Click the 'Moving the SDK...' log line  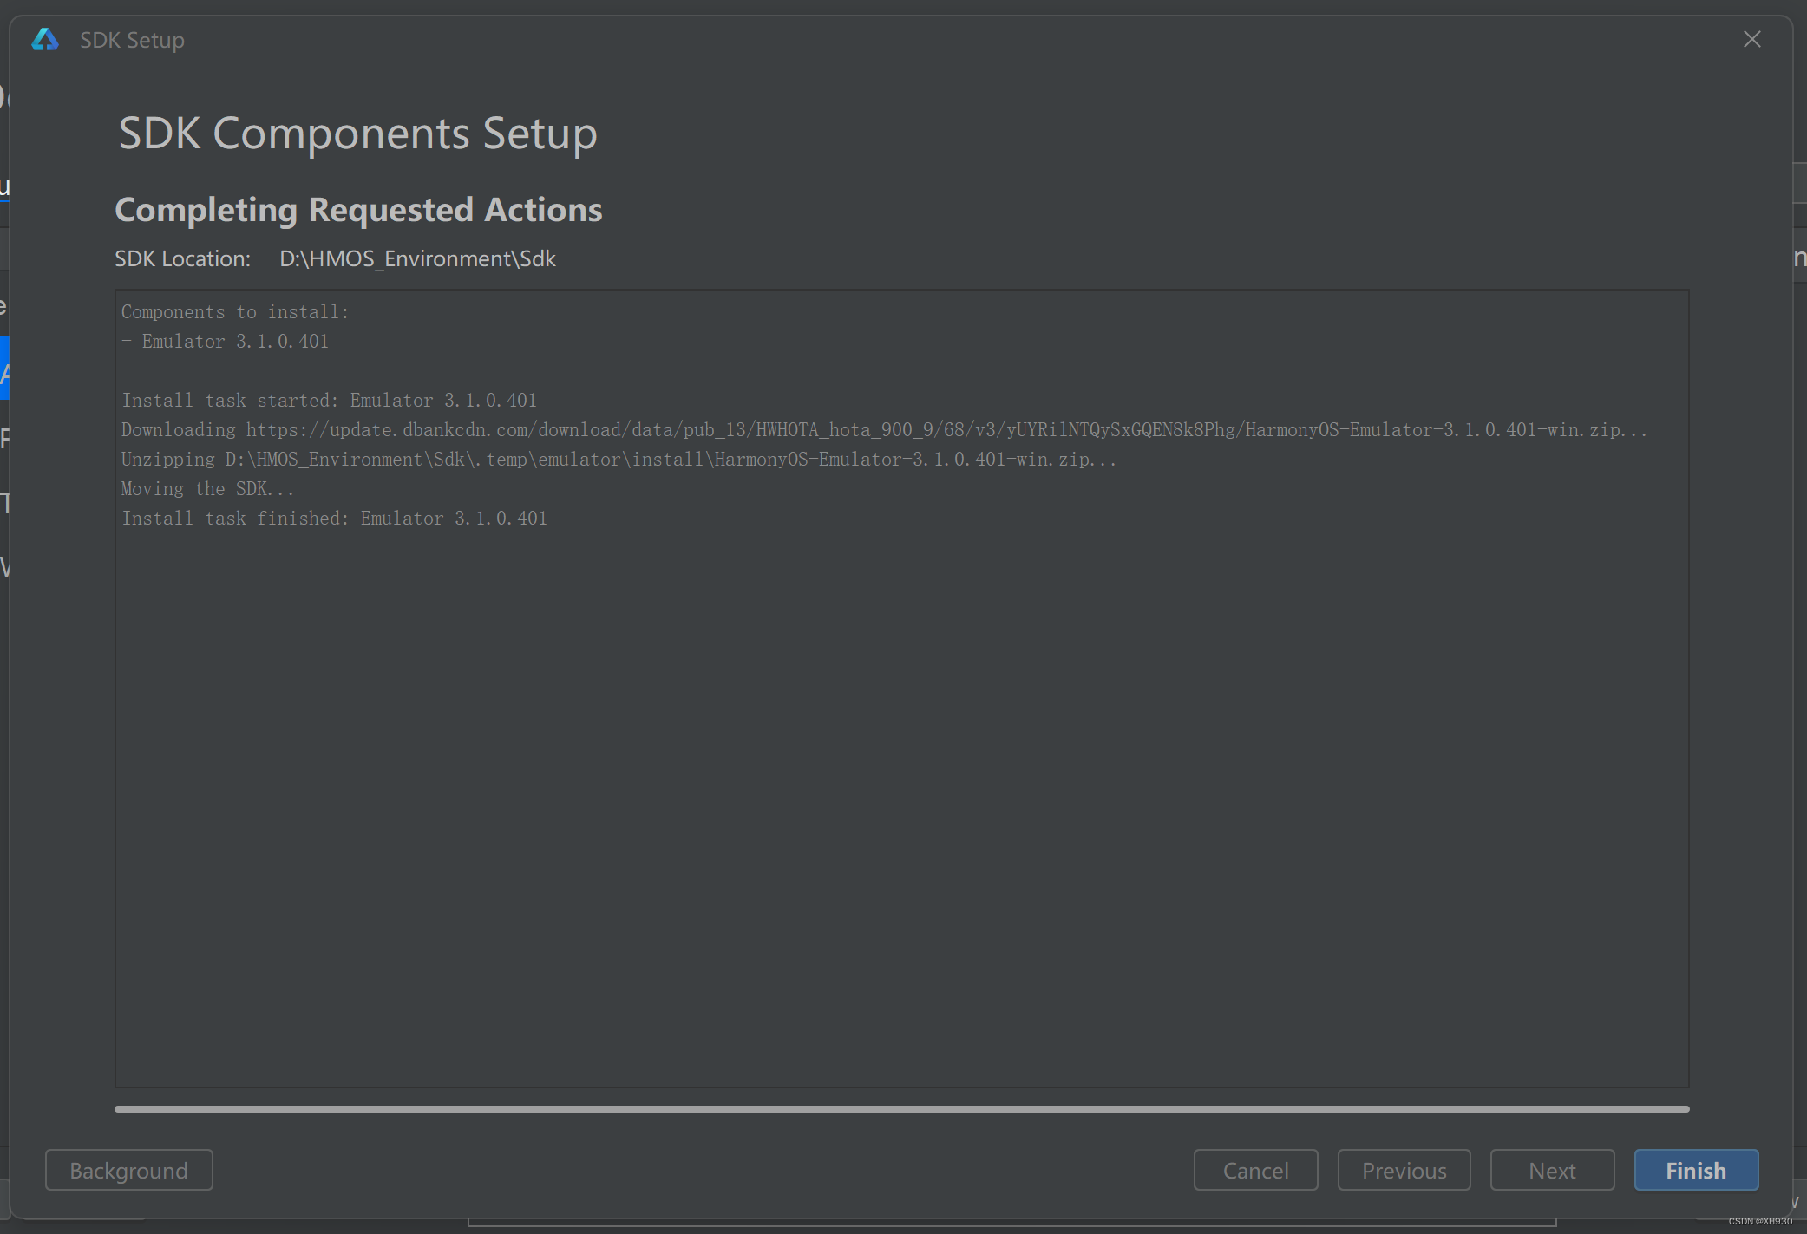pos(207,489)
